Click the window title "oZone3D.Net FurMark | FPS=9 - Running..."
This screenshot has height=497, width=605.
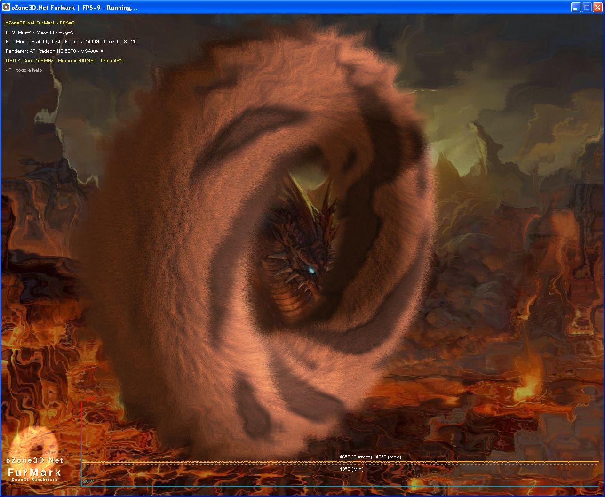click(74, 8)
